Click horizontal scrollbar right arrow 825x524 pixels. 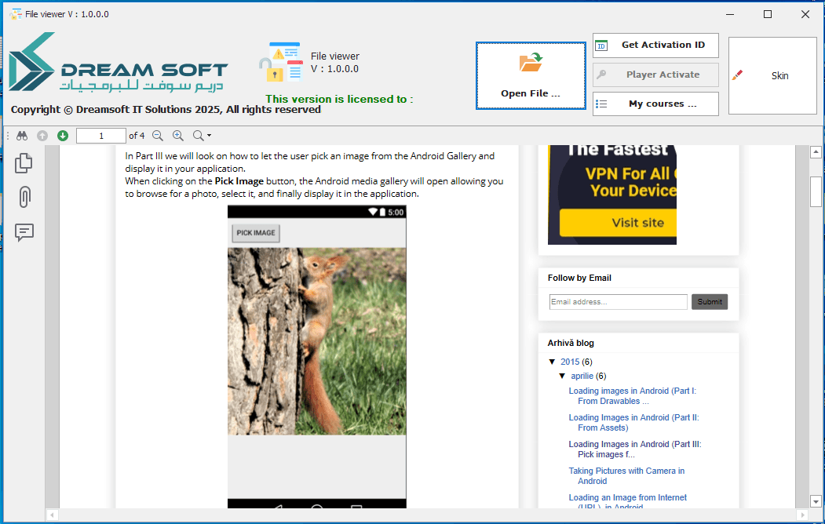[x=802, y=515]
